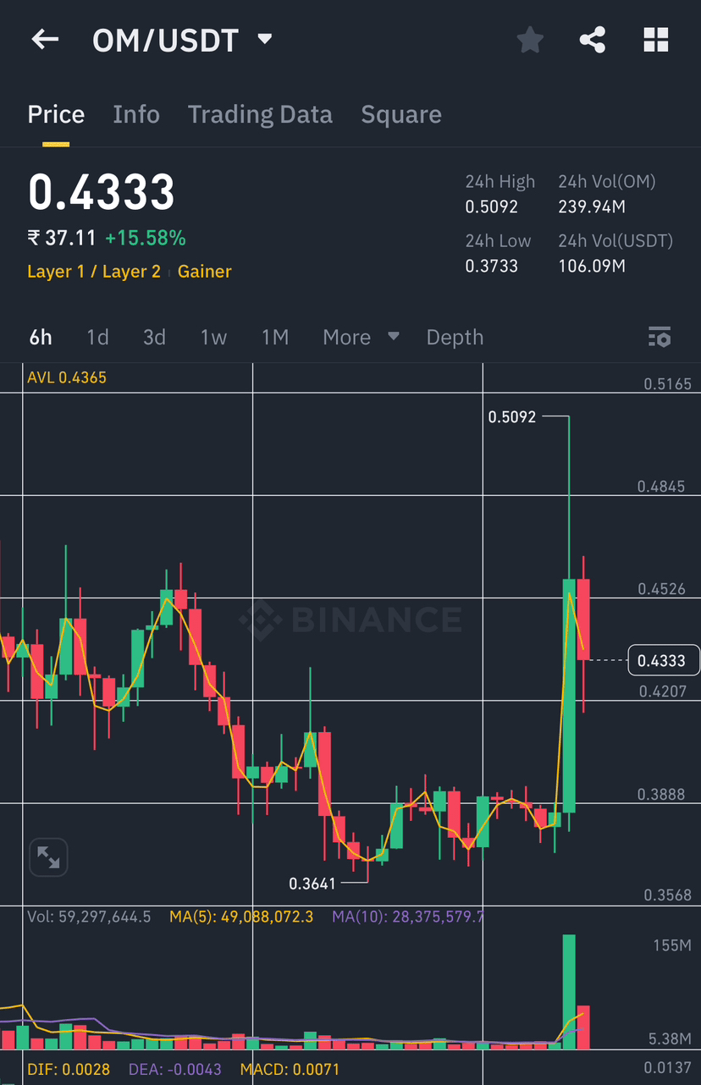The width and height of the screenshot is (701, 1085).
Task: Show the Depth chart
Action: coord(455,337)
